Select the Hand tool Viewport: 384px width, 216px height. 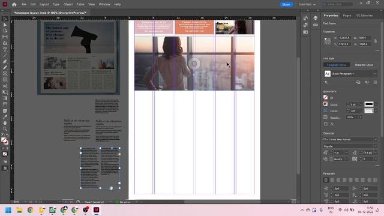pos(5,123)
